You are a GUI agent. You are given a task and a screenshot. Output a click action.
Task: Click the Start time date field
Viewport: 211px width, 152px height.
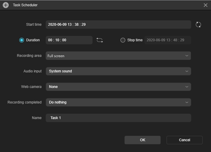[x=118, y=25]
